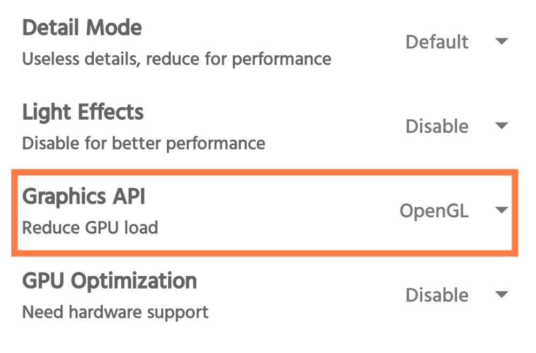The image size is (536, 353).
Task: Click the OpenGL value for Graphics API
Action: 434,211
